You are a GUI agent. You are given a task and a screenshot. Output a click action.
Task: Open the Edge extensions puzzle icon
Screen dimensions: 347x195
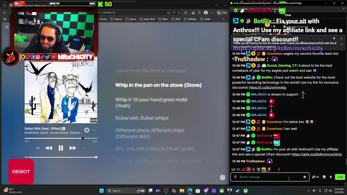click(x=185, y=12)
